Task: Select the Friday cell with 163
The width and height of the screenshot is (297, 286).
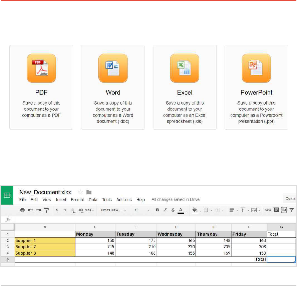Action: pyautogui.click(x=249, y=241)
